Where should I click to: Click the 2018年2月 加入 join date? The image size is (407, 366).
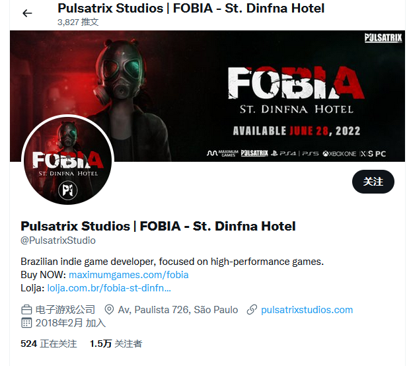point(70,323)
